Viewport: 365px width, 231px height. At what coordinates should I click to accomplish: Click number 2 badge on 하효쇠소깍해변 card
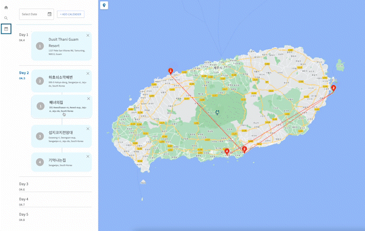click(x=40, y=81)
